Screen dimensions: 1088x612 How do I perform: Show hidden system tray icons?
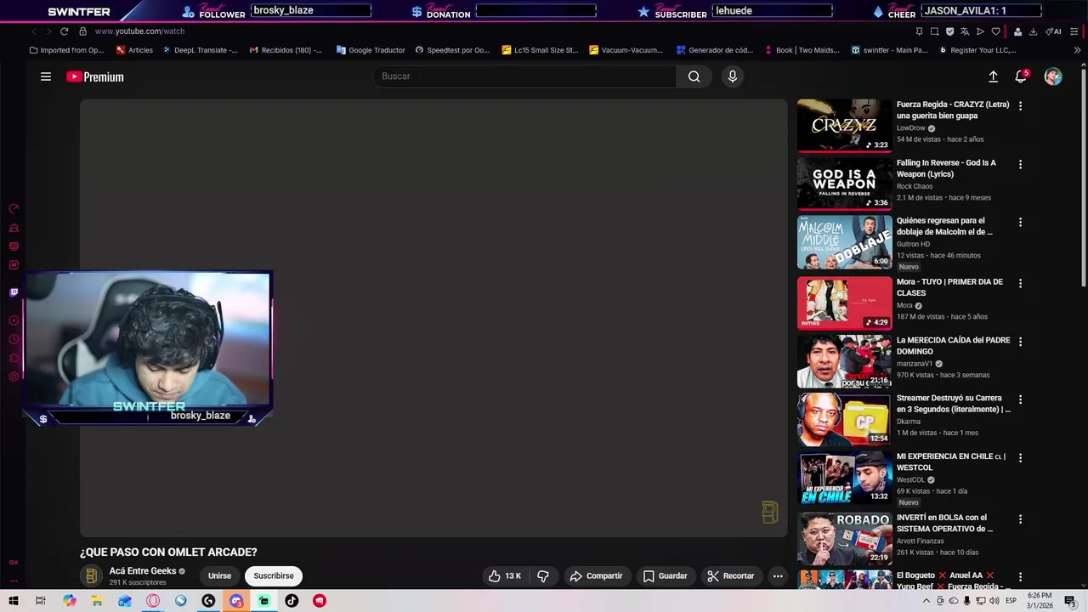click(x=926, y=601)
